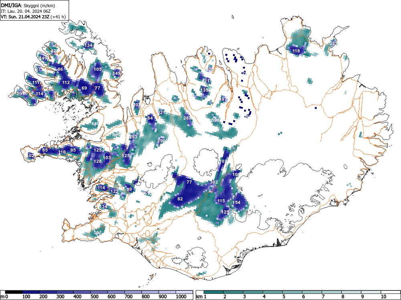Select the '590' visibility value

click(x=216, y=120)
